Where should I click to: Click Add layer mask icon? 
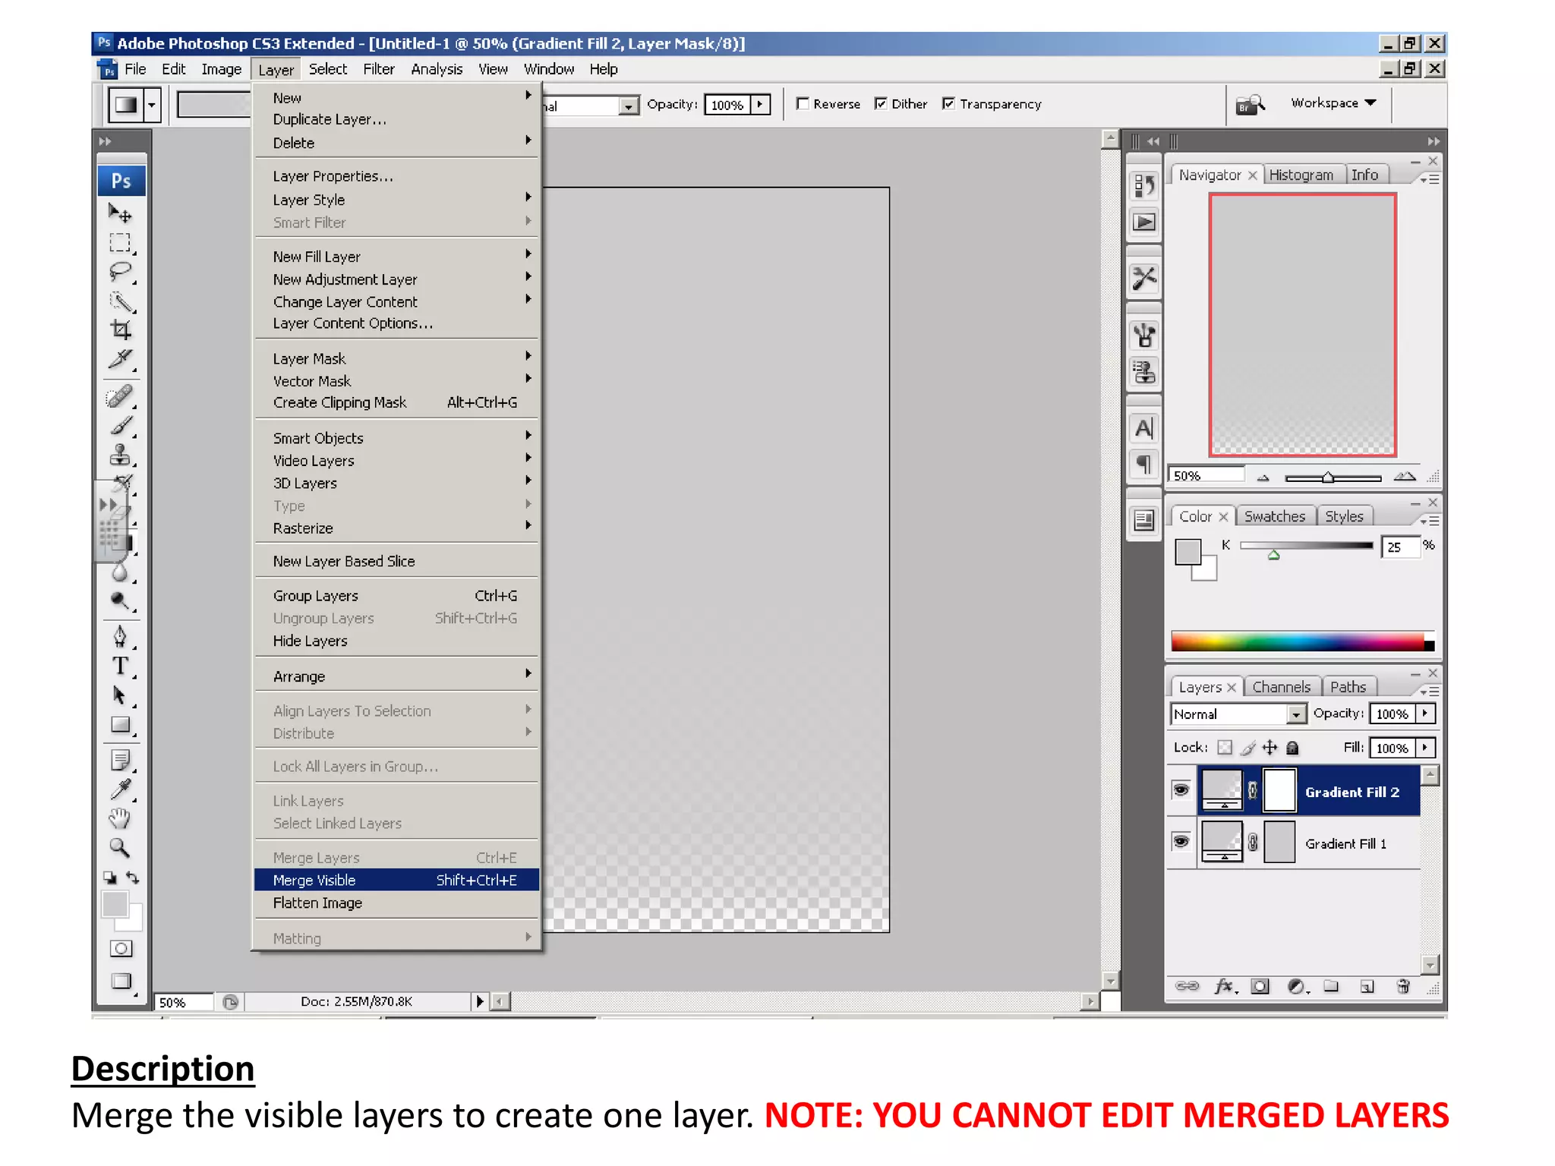[1260, 986]
